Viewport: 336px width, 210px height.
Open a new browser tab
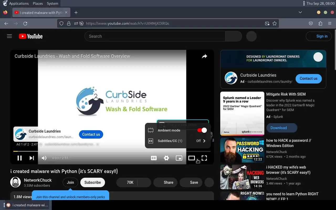click(76, 13)
